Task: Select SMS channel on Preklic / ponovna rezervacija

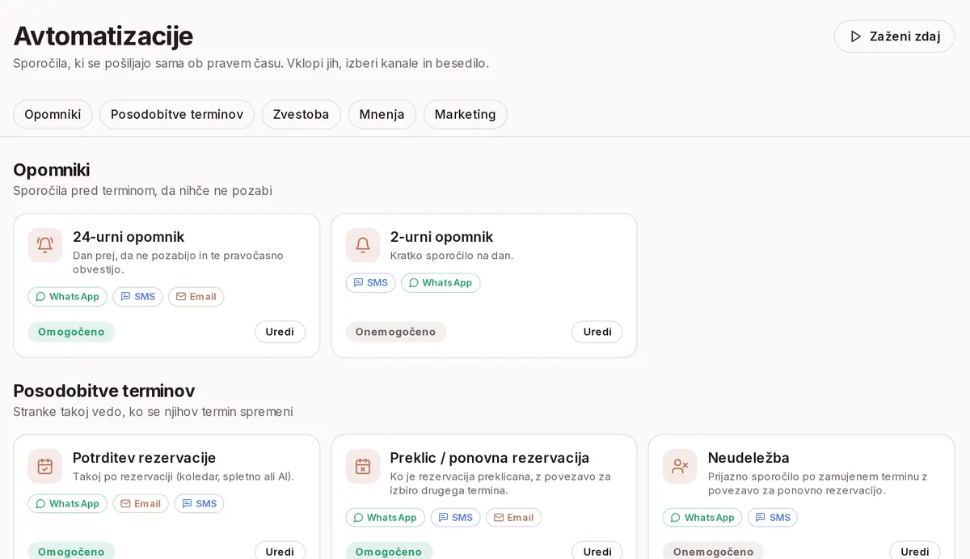Action: pyautogui.click(x=455, y=518)
